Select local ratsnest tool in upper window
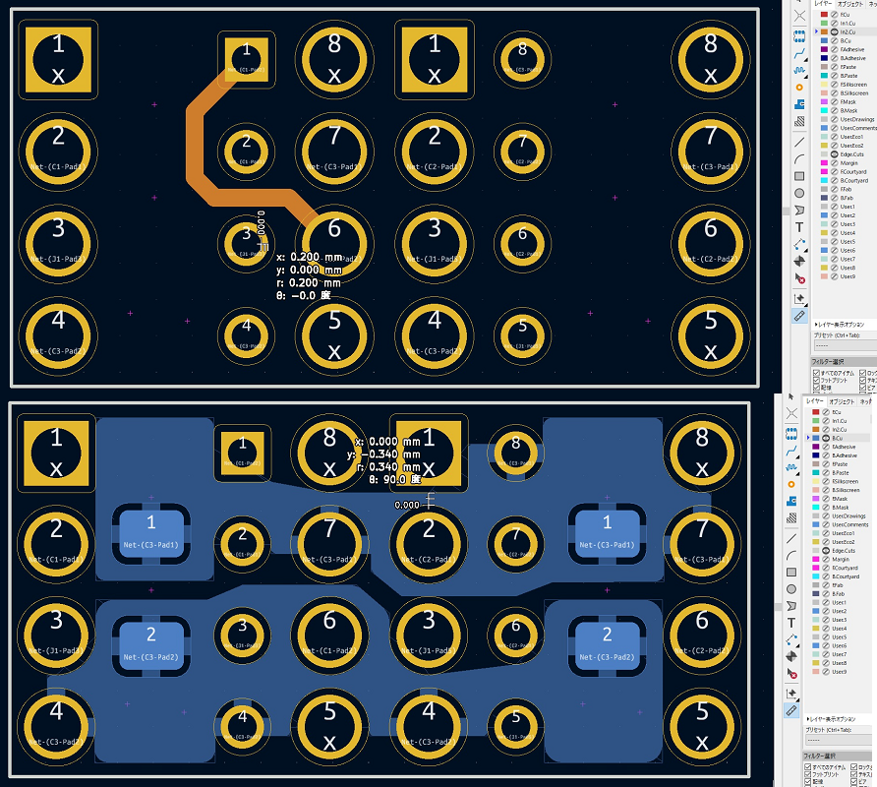This screenshot has height=787, width=877. tap(799, 17)
